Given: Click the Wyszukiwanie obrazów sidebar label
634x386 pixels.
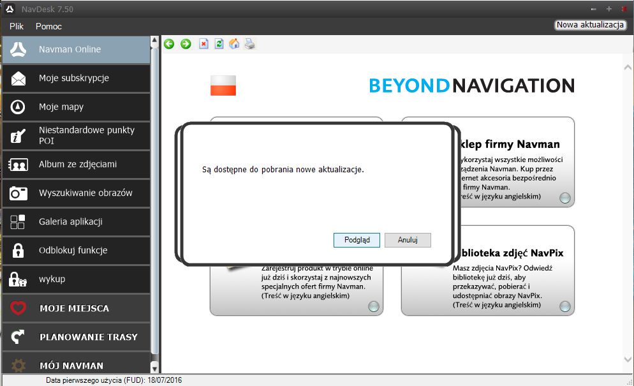Looking at the screenshot, I should click(85, 193).
